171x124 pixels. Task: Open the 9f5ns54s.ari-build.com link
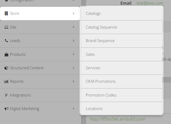[x=118, y=119]
